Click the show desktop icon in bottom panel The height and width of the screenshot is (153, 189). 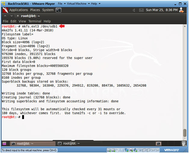[x=4, y=144]
